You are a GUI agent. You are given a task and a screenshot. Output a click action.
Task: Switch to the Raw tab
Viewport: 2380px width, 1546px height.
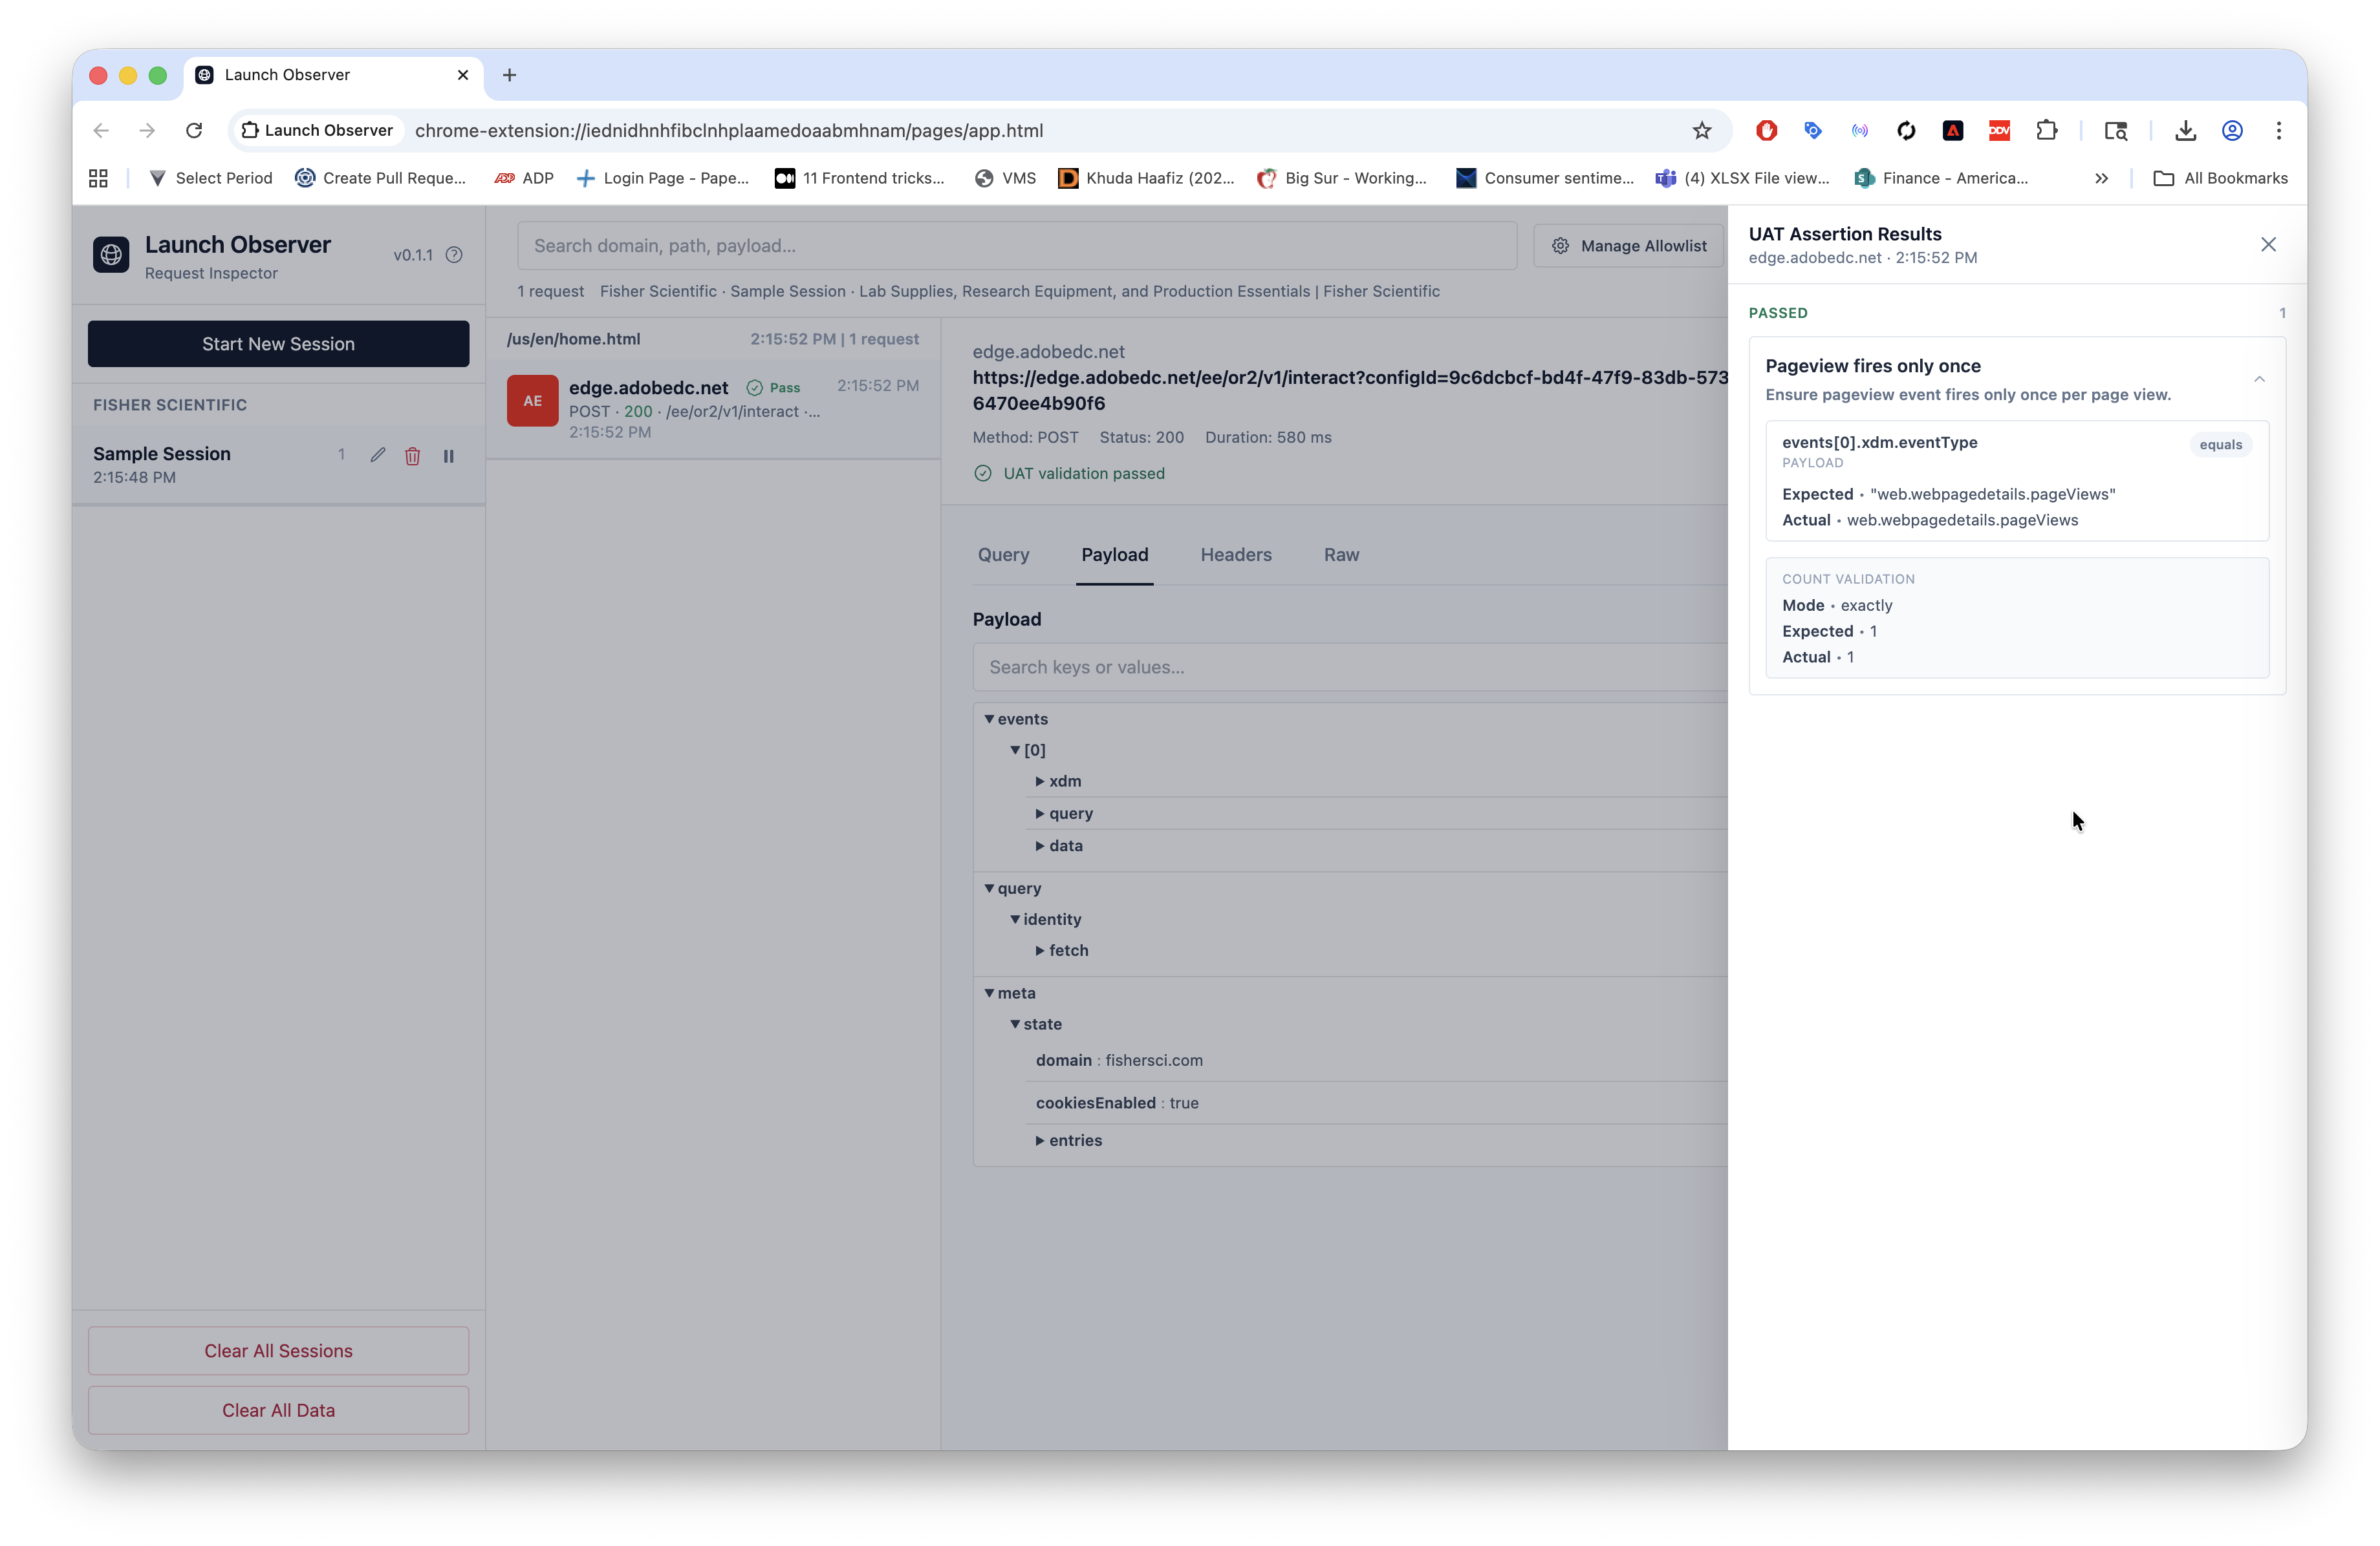1341,555
